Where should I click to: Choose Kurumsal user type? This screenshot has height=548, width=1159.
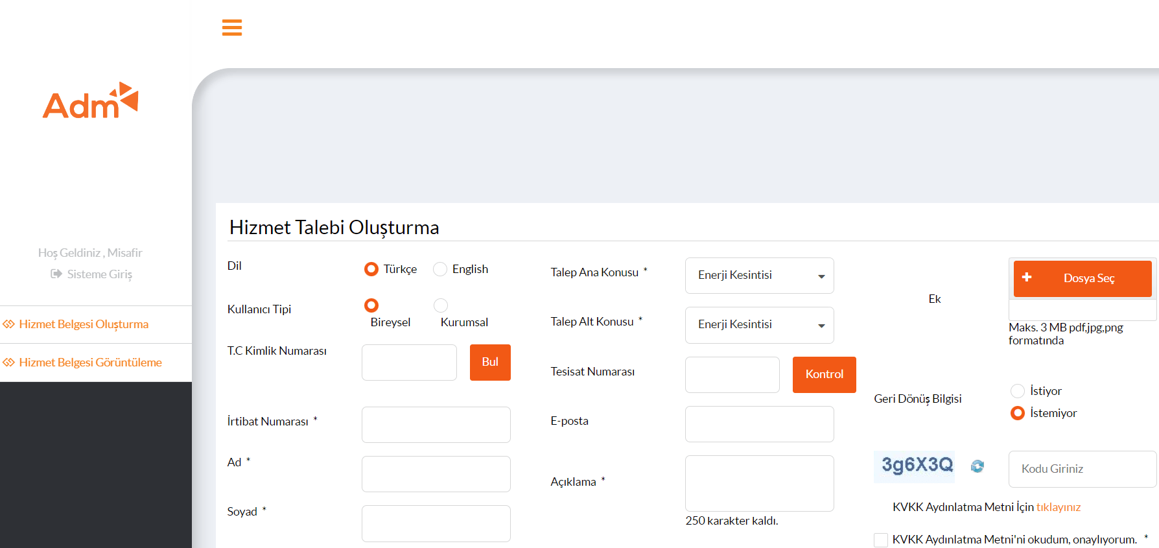[441, 305]
